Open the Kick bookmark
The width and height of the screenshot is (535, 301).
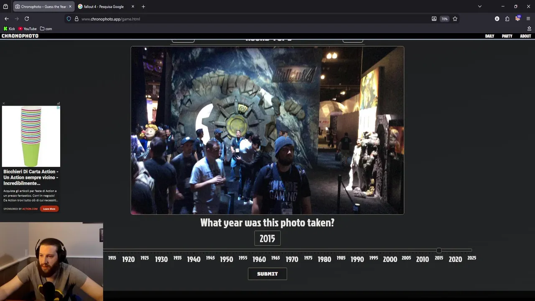pyautogui.click(x=9, y=29)
